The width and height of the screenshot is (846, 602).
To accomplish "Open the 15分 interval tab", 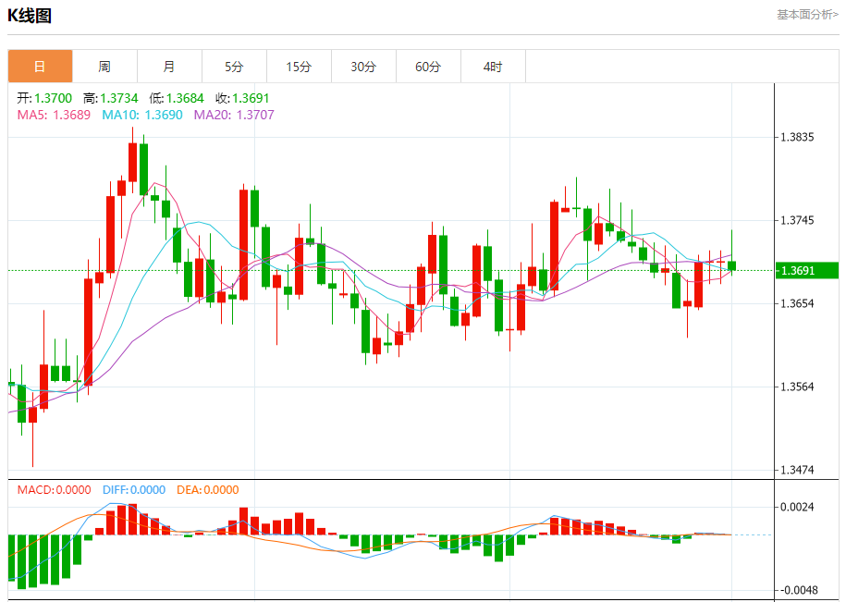I will [x=299, y=67].
